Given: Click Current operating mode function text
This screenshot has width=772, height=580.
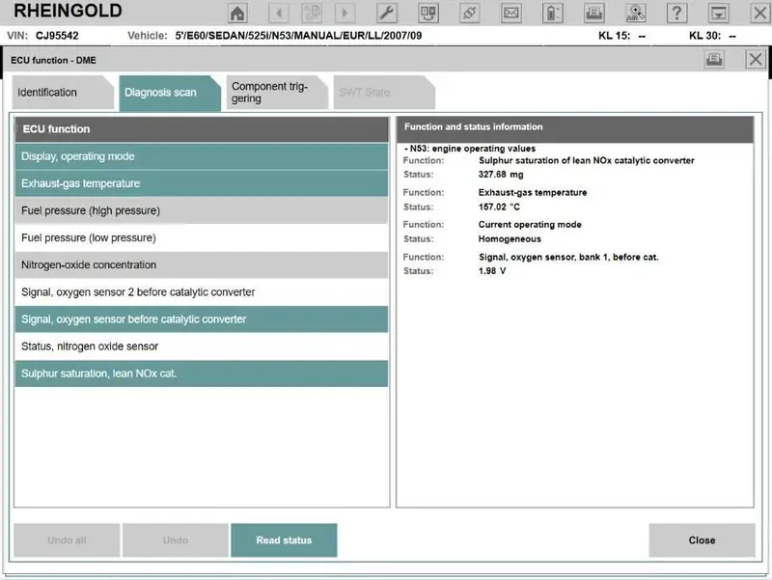Looking at the screenshot, I should [530, 225].
